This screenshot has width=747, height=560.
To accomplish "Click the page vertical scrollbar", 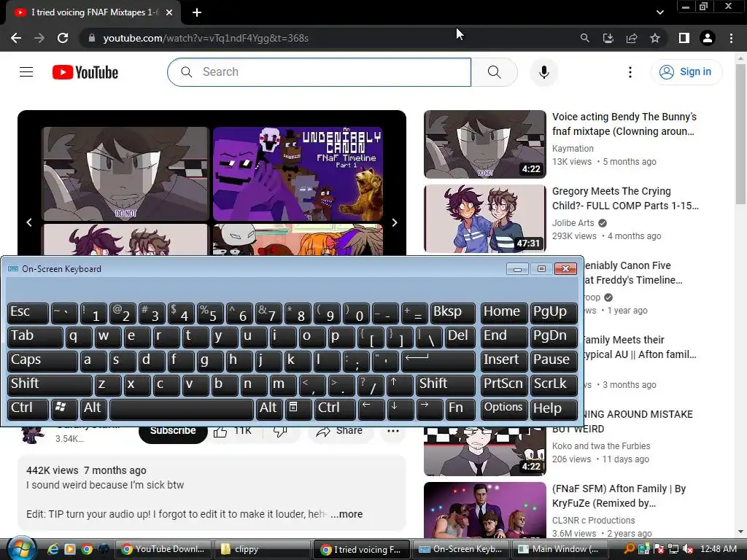I will coord(740,133).
